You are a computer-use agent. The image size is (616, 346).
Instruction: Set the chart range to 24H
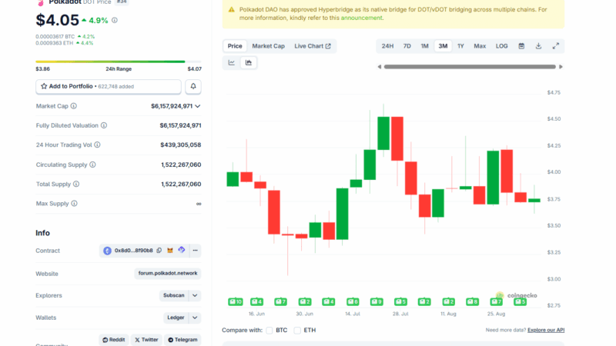tap(387, 46)
